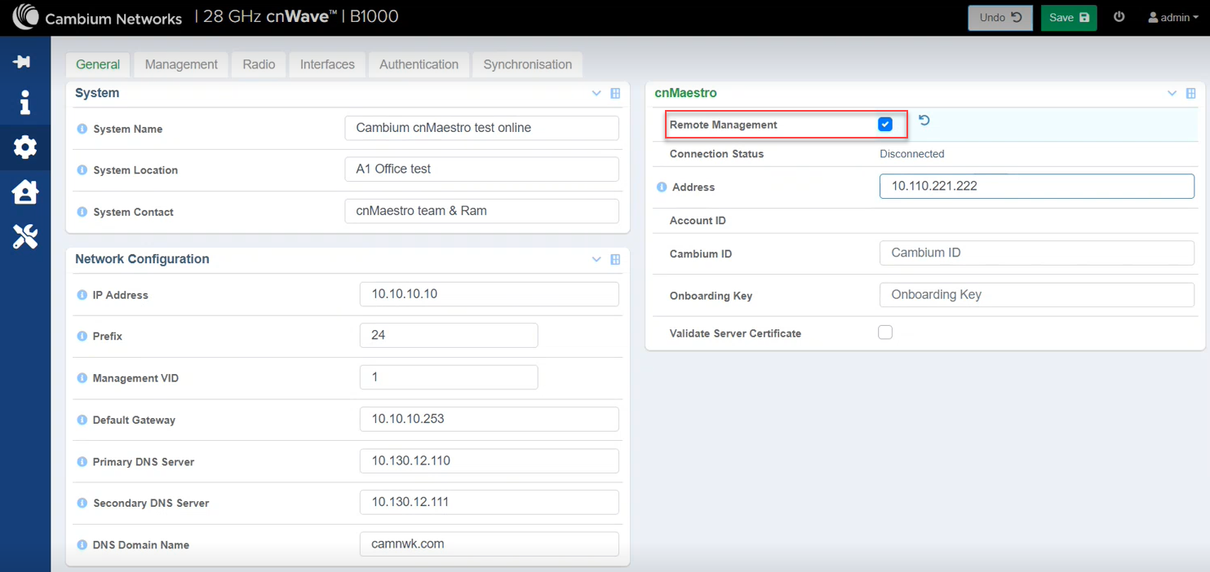The width and height of the screenshot is (1210, 572).
Task: Click the cnMaestro panel title
Action: [x=685, y=94]
